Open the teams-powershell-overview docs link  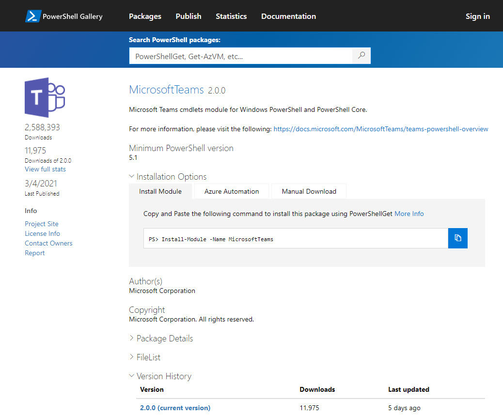(x=381, y=129)
